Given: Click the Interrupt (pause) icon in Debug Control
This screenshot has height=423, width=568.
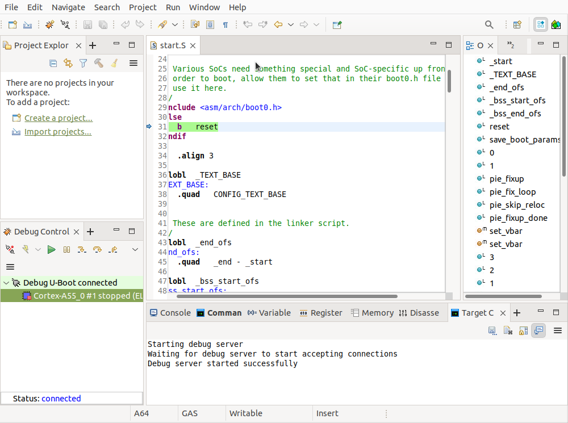Looking at the screenshot, I should pyautogui.click(x=66, y=249).
